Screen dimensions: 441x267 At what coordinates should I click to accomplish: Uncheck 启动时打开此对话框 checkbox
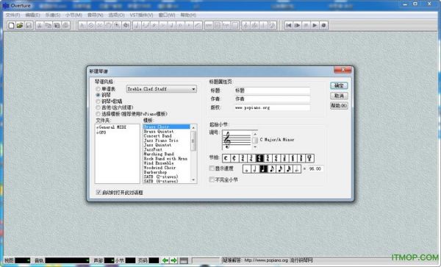tap(98, 193)
